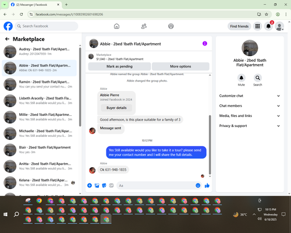Open the large group photo in right panel
Image resolution: width=291 pixels, height=233 pixels.
(250, 48)
